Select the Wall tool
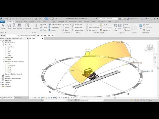 (9, 26)
